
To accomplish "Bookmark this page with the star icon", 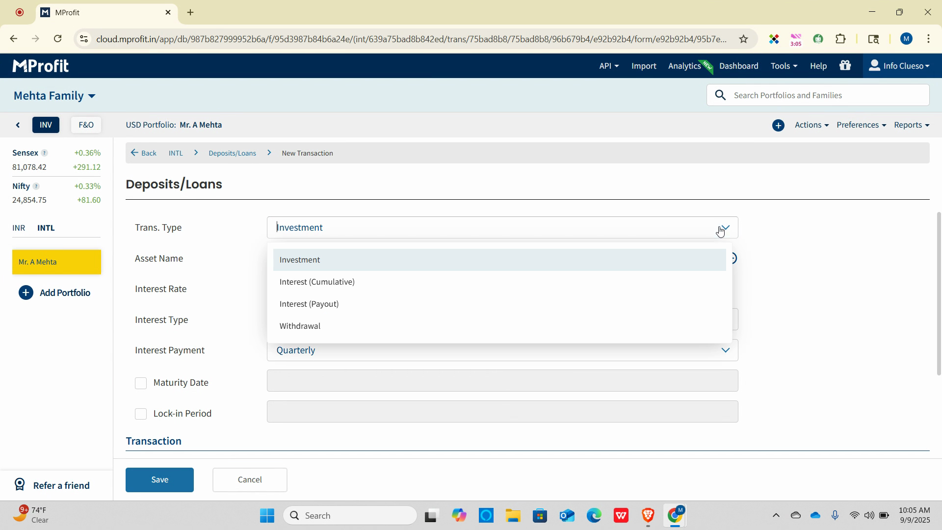I will point(743,39).
